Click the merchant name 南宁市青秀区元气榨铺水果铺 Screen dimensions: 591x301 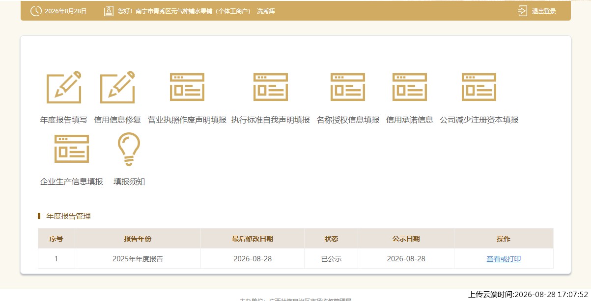(x=174, y=11)
